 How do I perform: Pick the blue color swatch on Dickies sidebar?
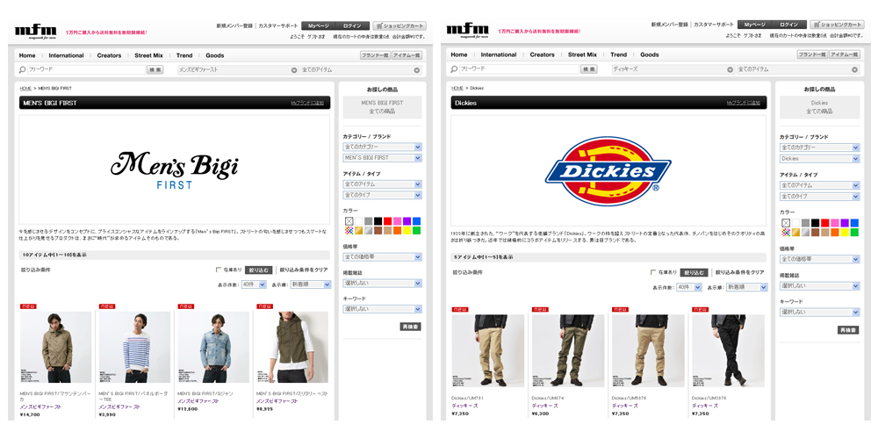pyautogui.click(x=854, y=223)
